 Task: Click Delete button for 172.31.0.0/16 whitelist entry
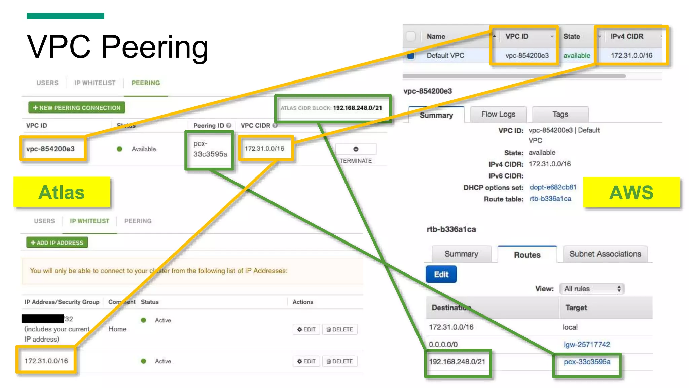pyautogui.click(x=339, y=361)
